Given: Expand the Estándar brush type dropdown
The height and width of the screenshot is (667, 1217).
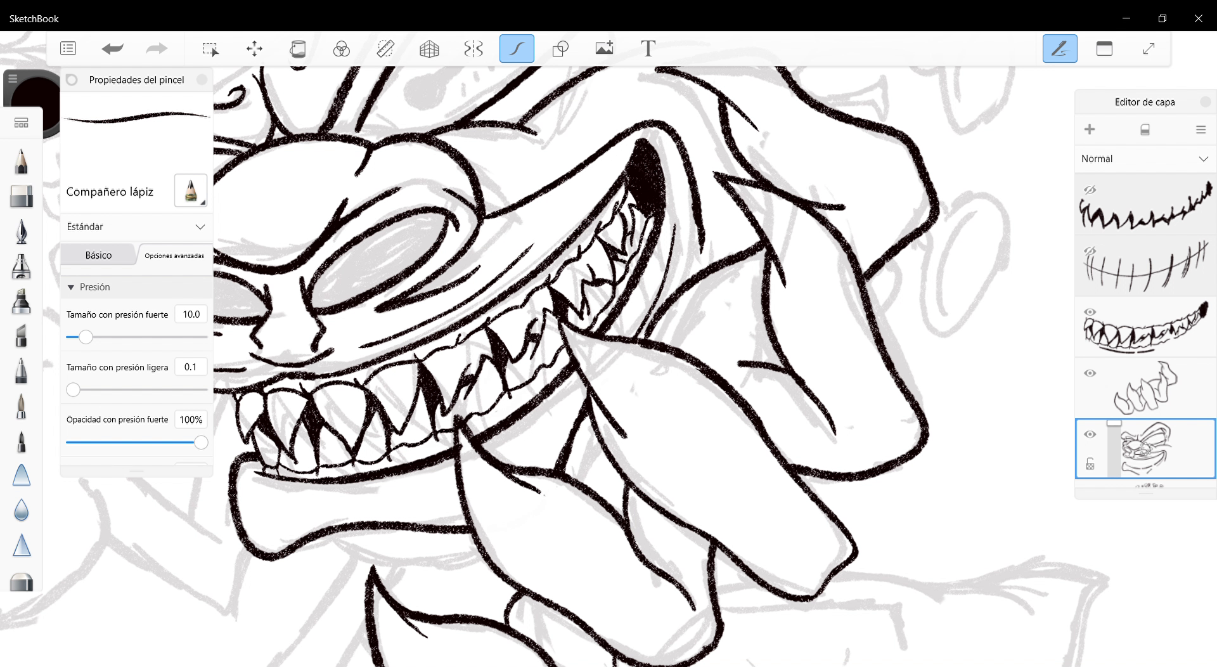Looking at the screenshot, I should [136, 226].
